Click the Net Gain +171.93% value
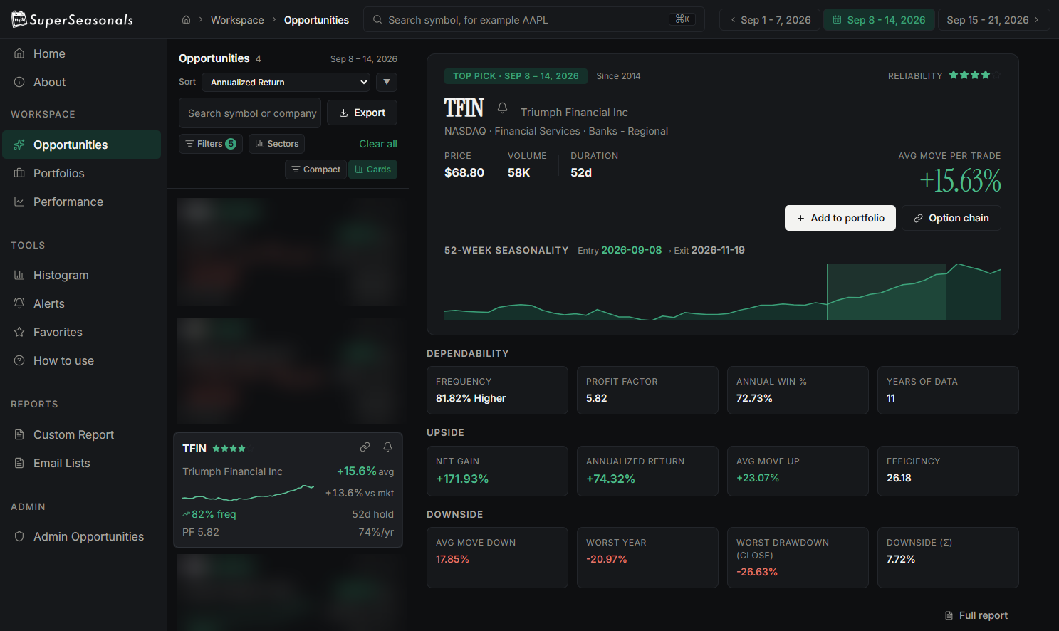This screenshot has width=1059, height=631. click(x=462, y=479)
